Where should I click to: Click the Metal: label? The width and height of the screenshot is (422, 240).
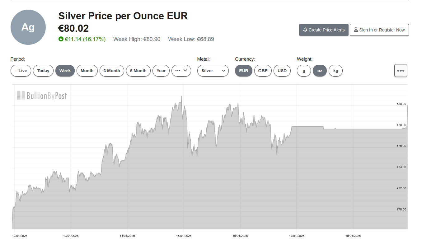(204, 59)
